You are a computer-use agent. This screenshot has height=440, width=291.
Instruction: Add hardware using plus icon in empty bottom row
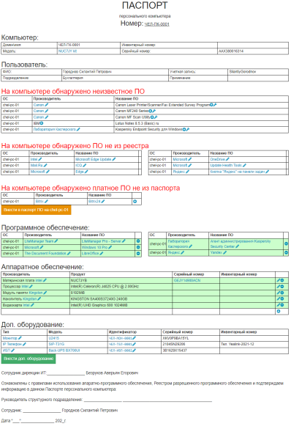coord(279,311)
